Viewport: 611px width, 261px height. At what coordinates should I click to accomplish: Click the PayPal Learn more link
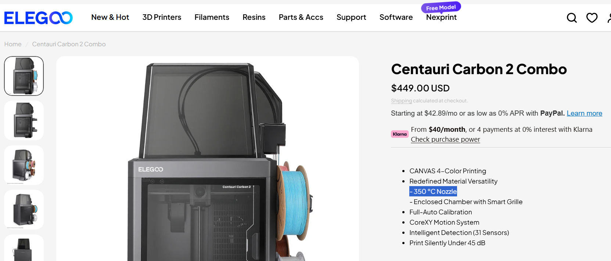pos(584,113)
